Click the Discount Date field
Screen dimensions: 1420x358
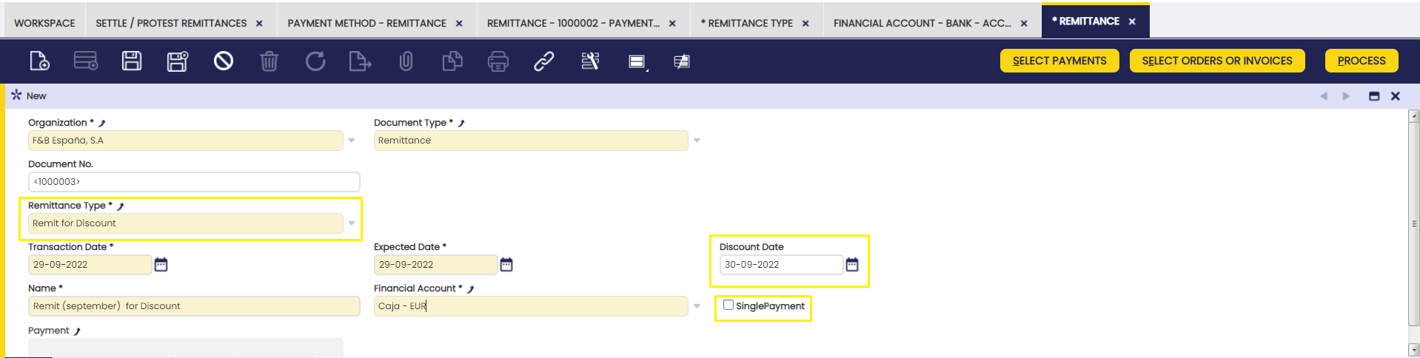point(781,265)
